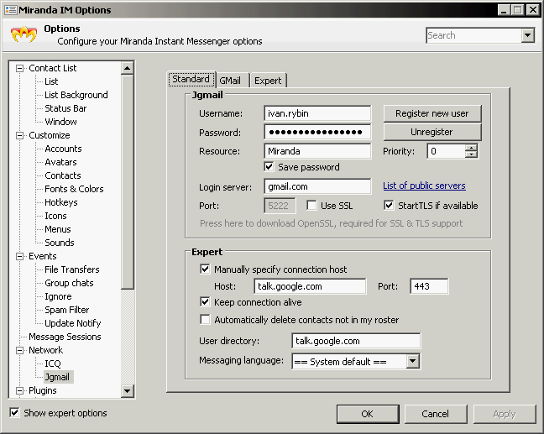Select Status Bar tree item
The image size is (544, 434).
[x=65, y=108]
